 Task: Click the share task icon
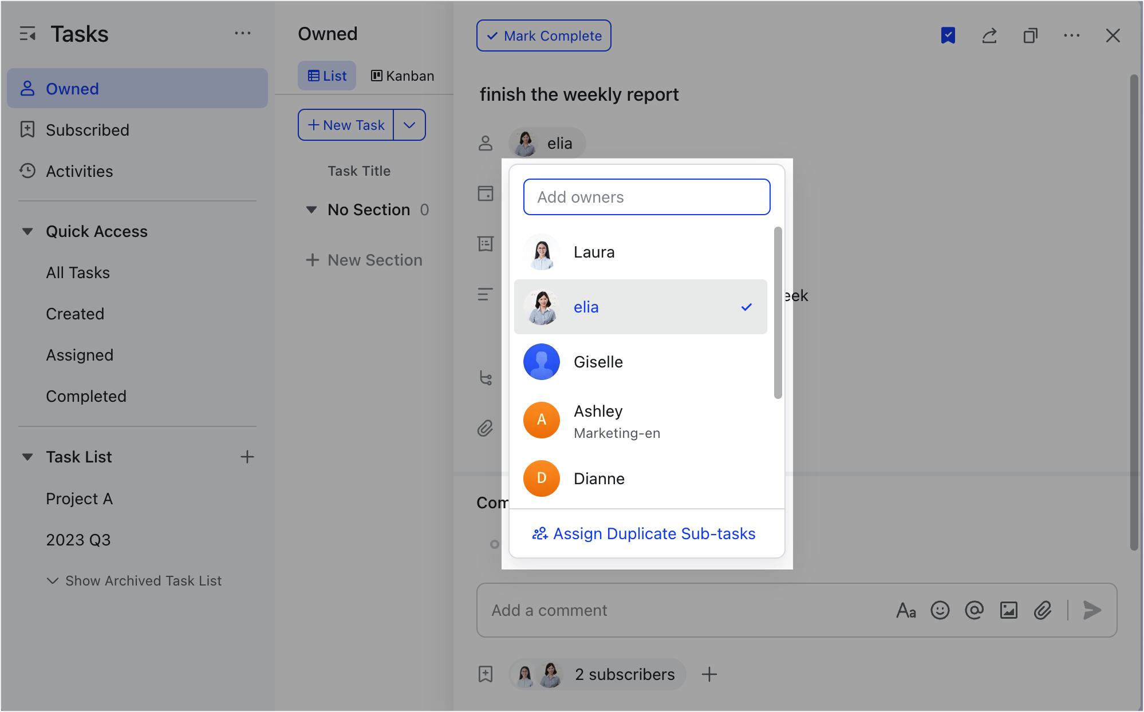989,35
